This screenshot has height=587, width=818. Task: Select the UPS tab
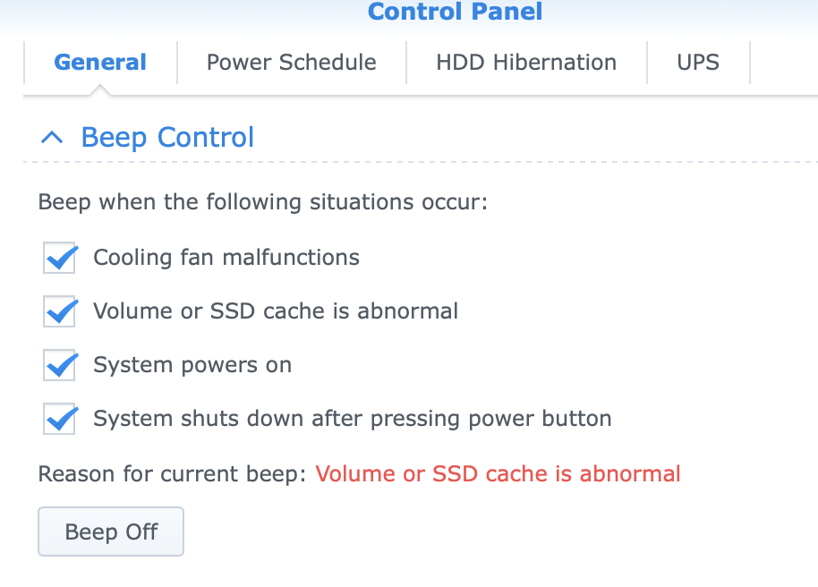coord(698,63)
